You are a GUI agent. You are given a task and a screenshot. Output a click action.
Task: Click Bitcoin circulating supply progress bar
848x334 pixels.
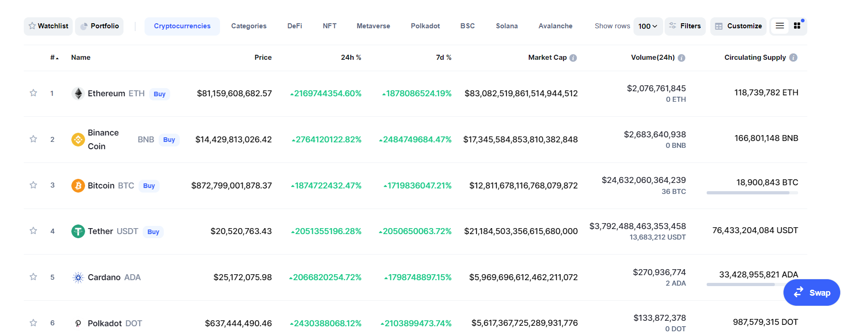752,193
